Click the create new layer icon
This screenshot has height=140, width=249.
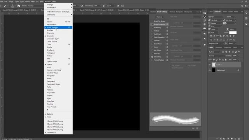[x=235, y=138]
